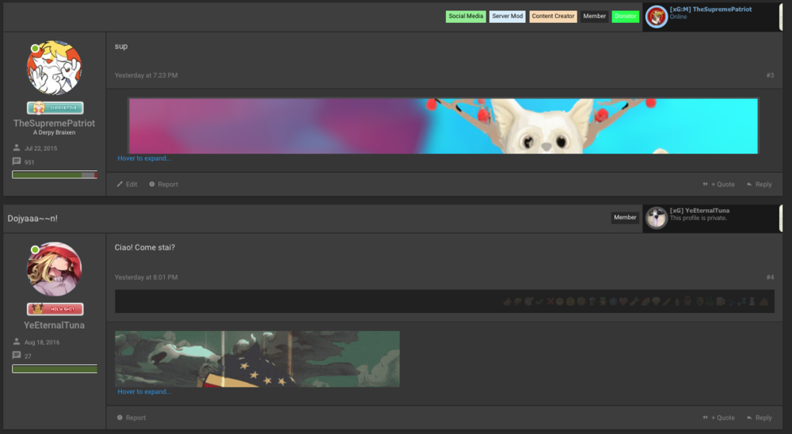The width and height of the screenshot is (792, 434).
Task: Open TheSupremePatriot's Steam avatar in the header
Action: [x=657, y=17]
